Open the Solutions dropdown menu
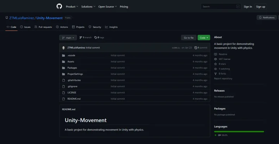The width and height of the screenshot is (279, 144). click(x=88, y=7)
